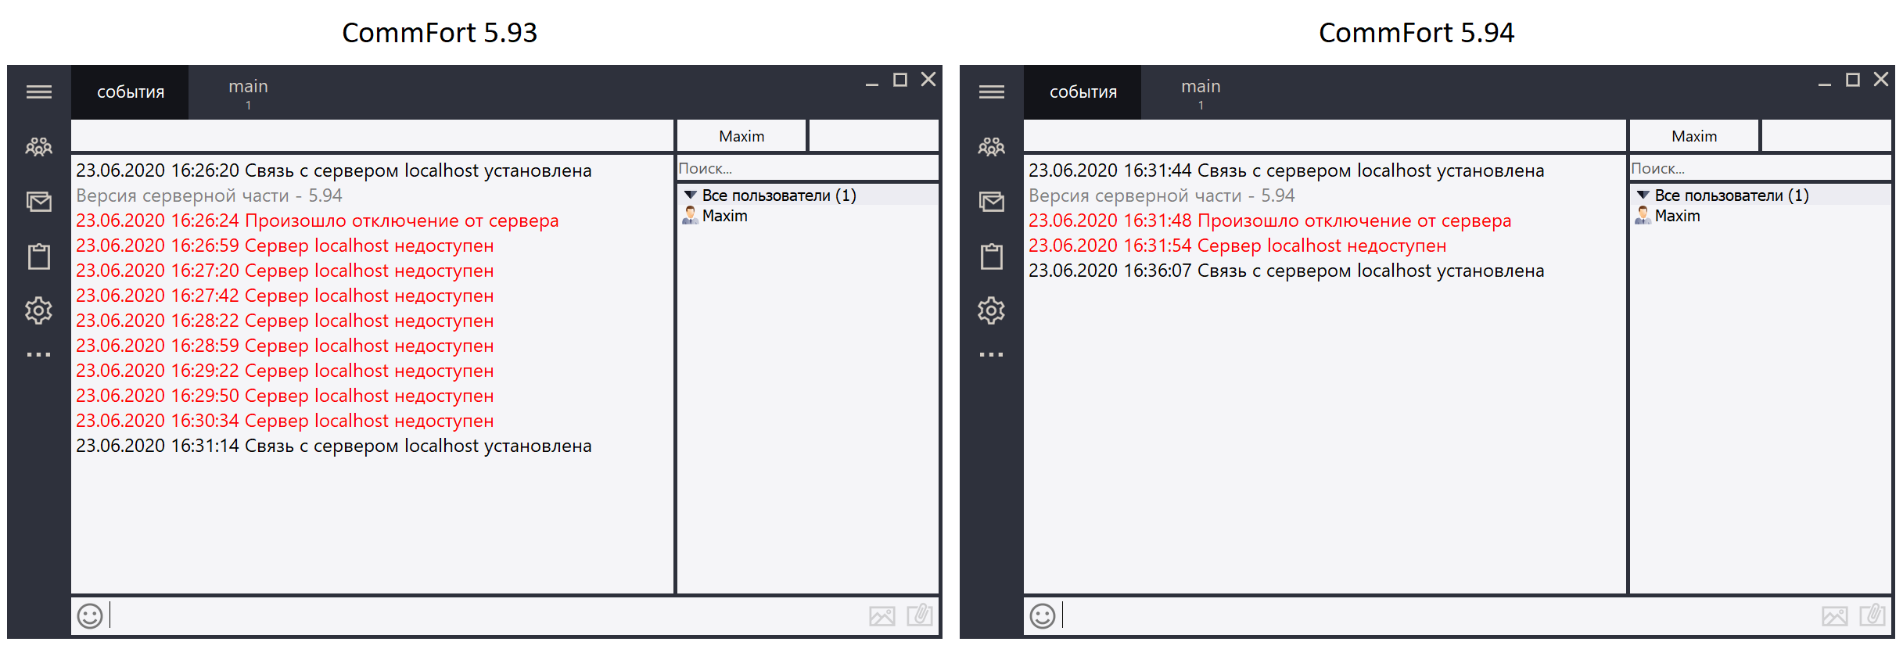Select 16:36:07 connection established line

pyautogui.click(x=1287, y=271)
